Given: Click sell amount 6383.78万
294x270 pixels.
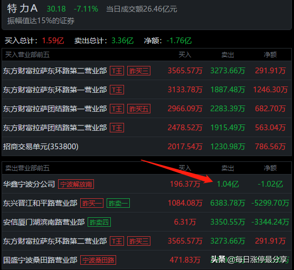Looking at the screenshot, I should (227, 203).
